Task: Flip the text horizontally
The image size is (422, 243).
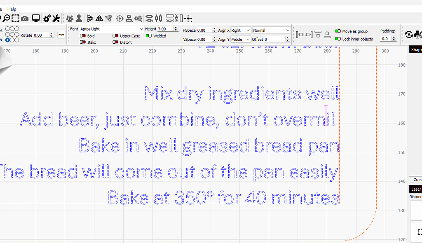Action: (x=99, y=18)
